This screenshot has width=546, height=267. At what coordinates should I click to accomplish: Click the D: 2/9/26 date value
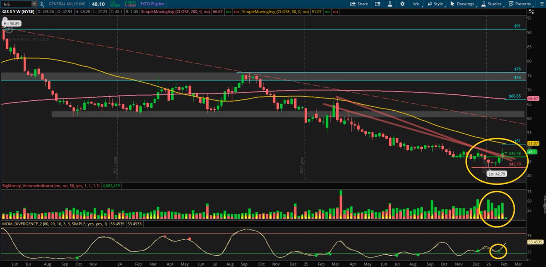(46, 11)
